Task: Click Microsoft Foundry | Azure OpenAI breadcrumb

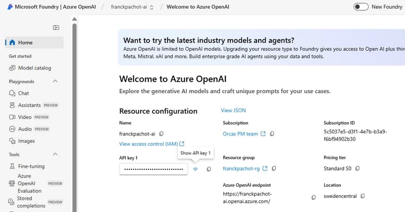Action: (55, 7)
